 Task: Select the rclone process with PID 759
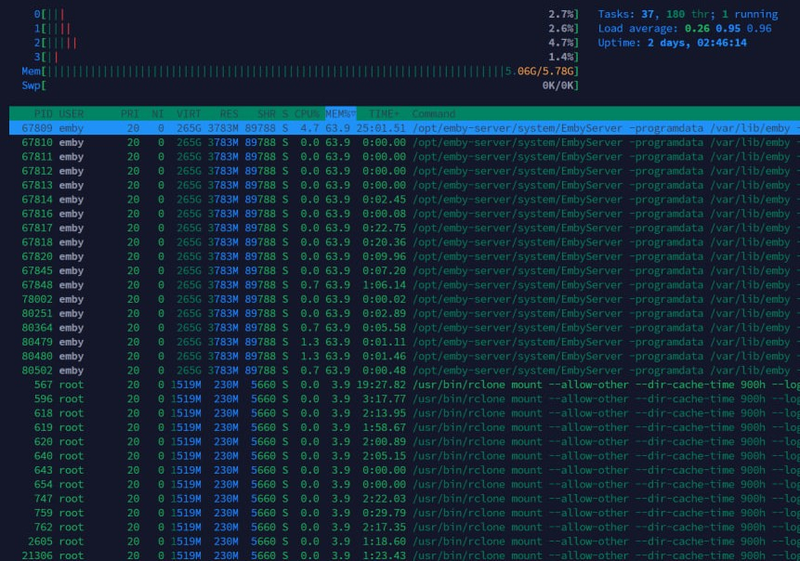pos(404,514)
